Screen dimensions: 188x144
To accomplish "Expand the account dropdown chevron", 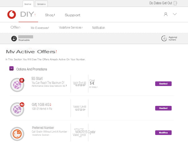I will [x=175, y=14].
